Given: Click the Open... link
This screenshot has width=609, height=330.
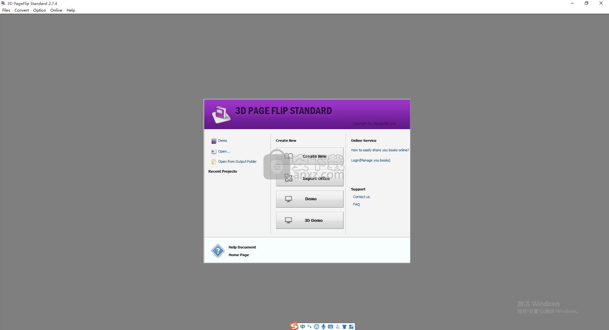Looking at the screenshot, I should click(x=224, y=151).
